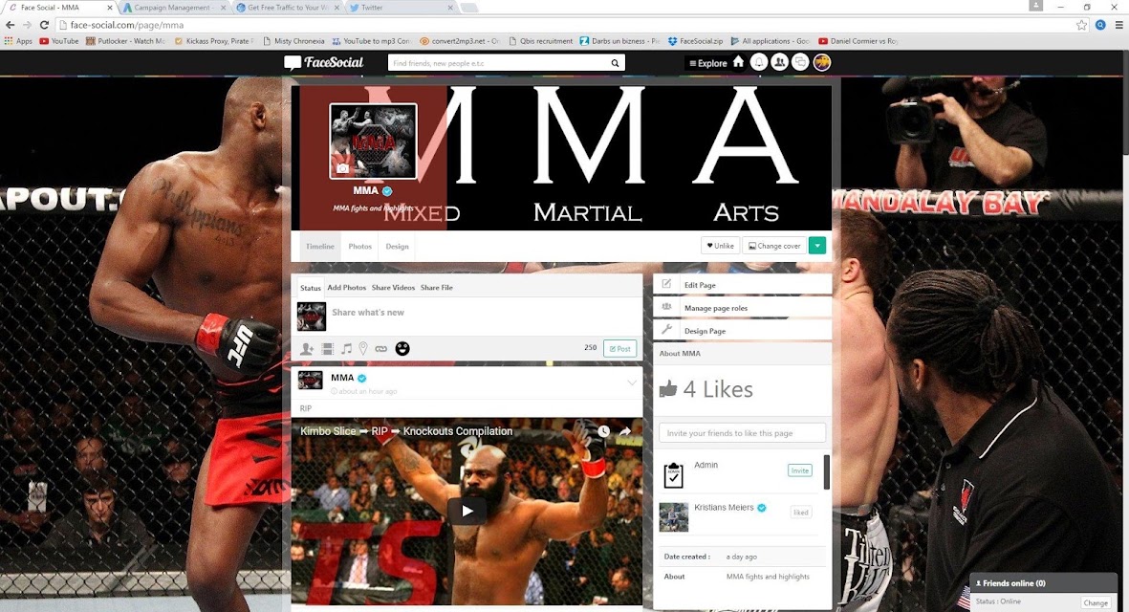Click the browser address bar
This screenshot has height=612, width=1129.
(569, 25)
